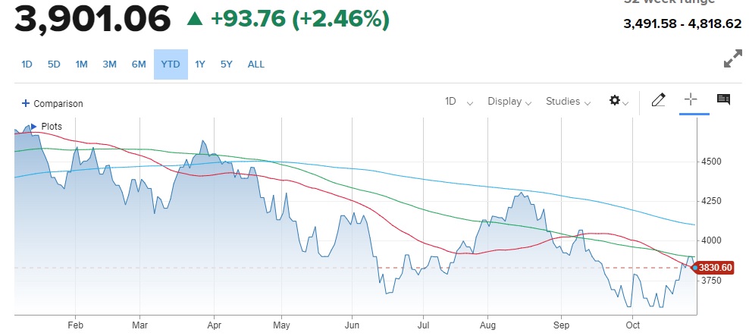This screenshot has height=336, width=749.
Task: Expand the Plots legend triangle
Action: pos(33,126)
